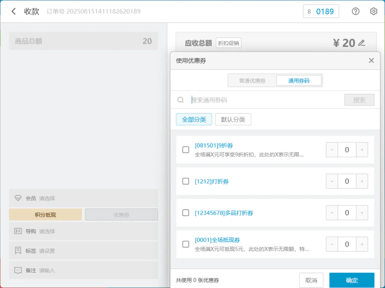This screenshot has height=288, width=385.
Task: Open the [0001]全场抵现券 coupon link
Action: (x=217, y=240)
